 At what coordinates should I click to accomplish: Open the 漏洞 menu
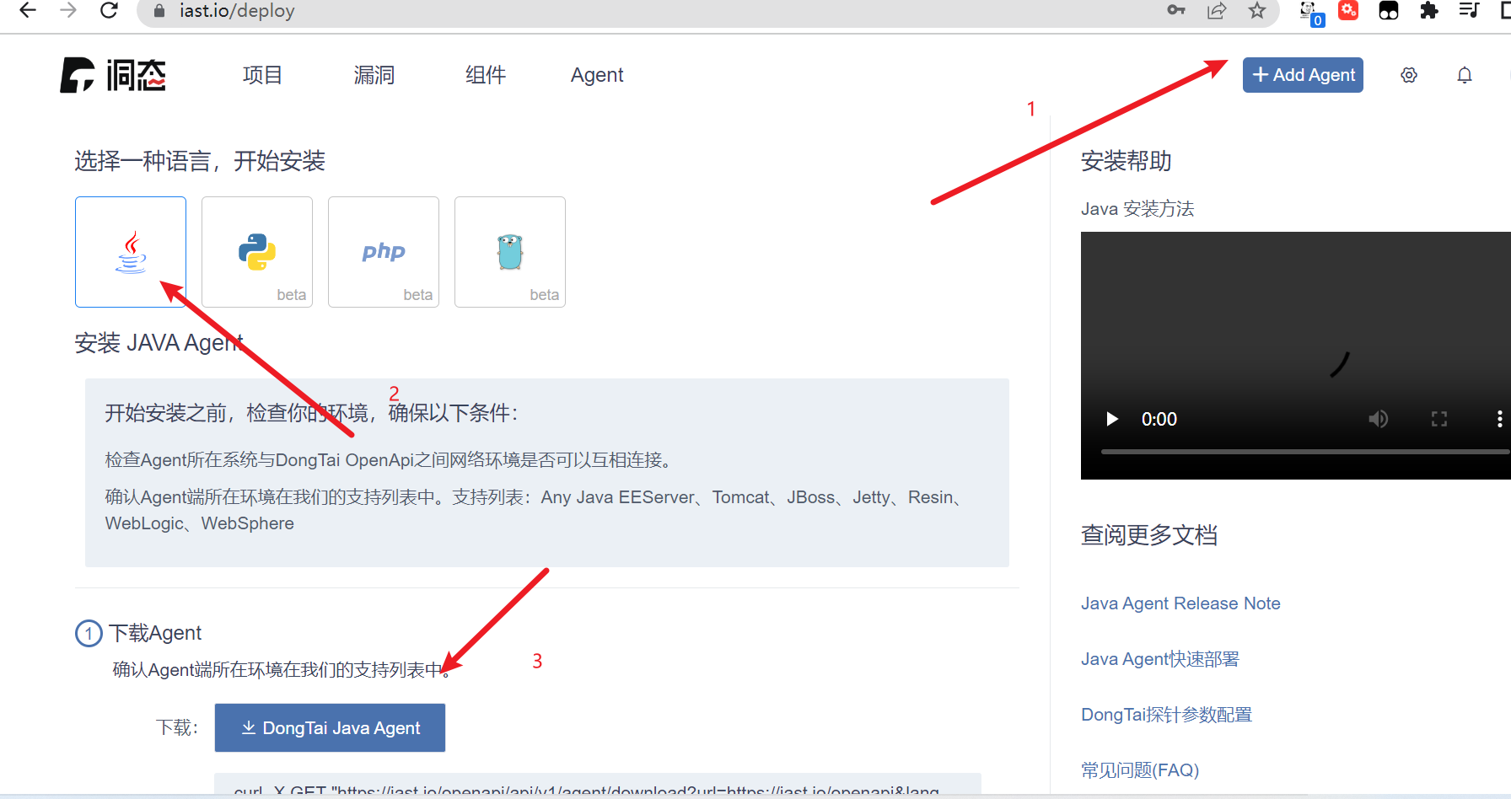[374, 75]
